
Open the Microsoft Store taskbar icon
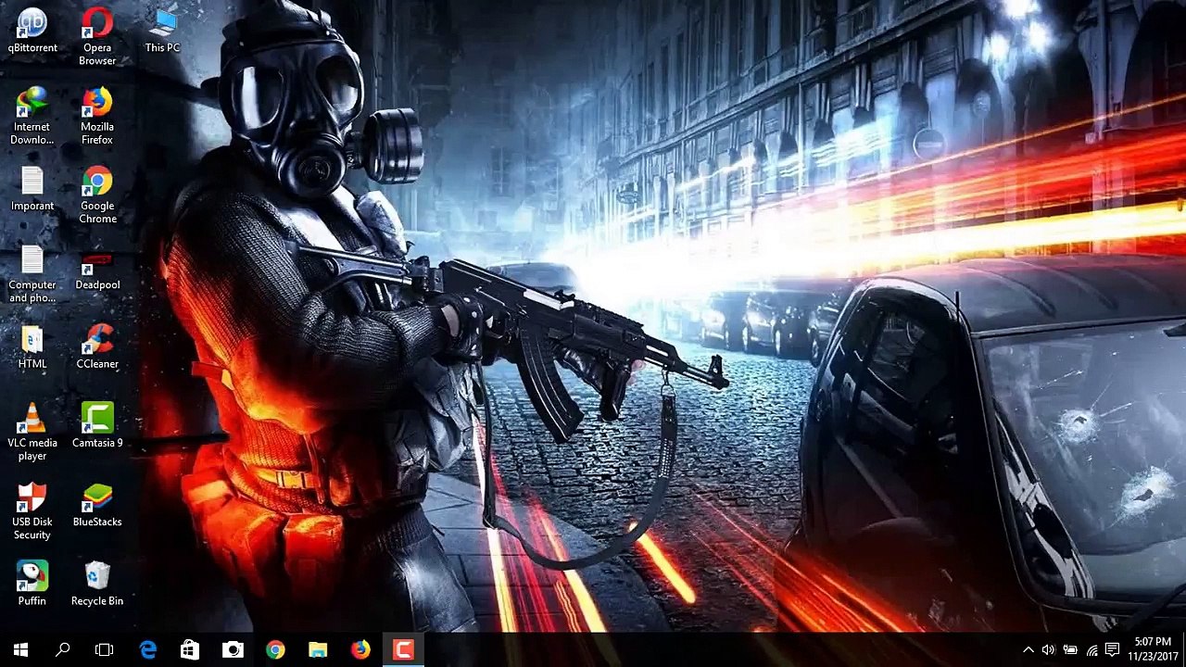tap(190, 650)
